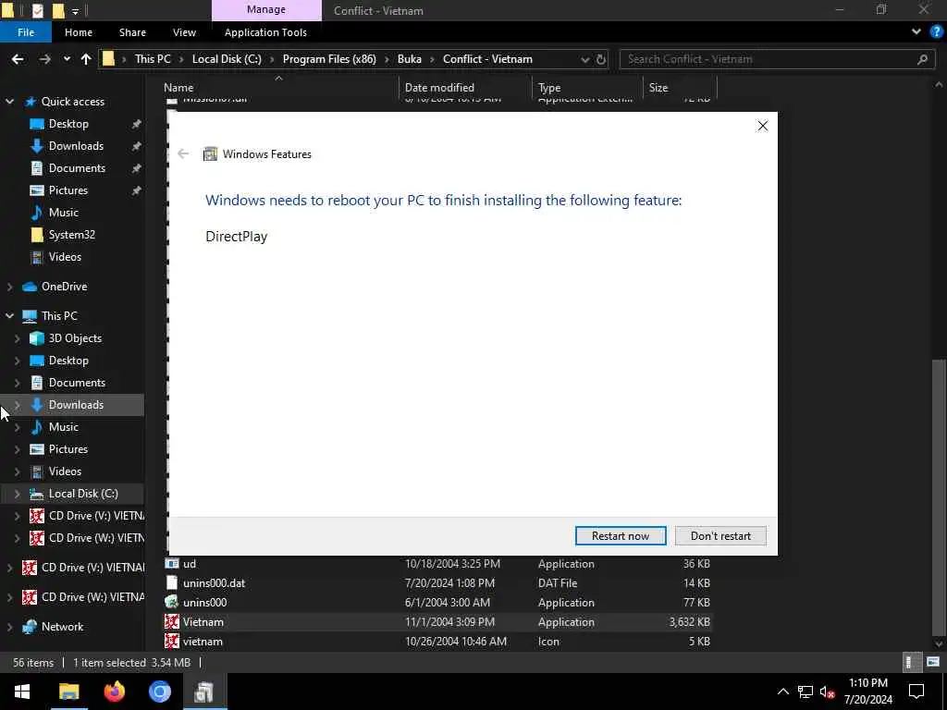The width and height of the screenshot is (947, 710).
Task: Expand 3D Objects node
Action: 17,338
